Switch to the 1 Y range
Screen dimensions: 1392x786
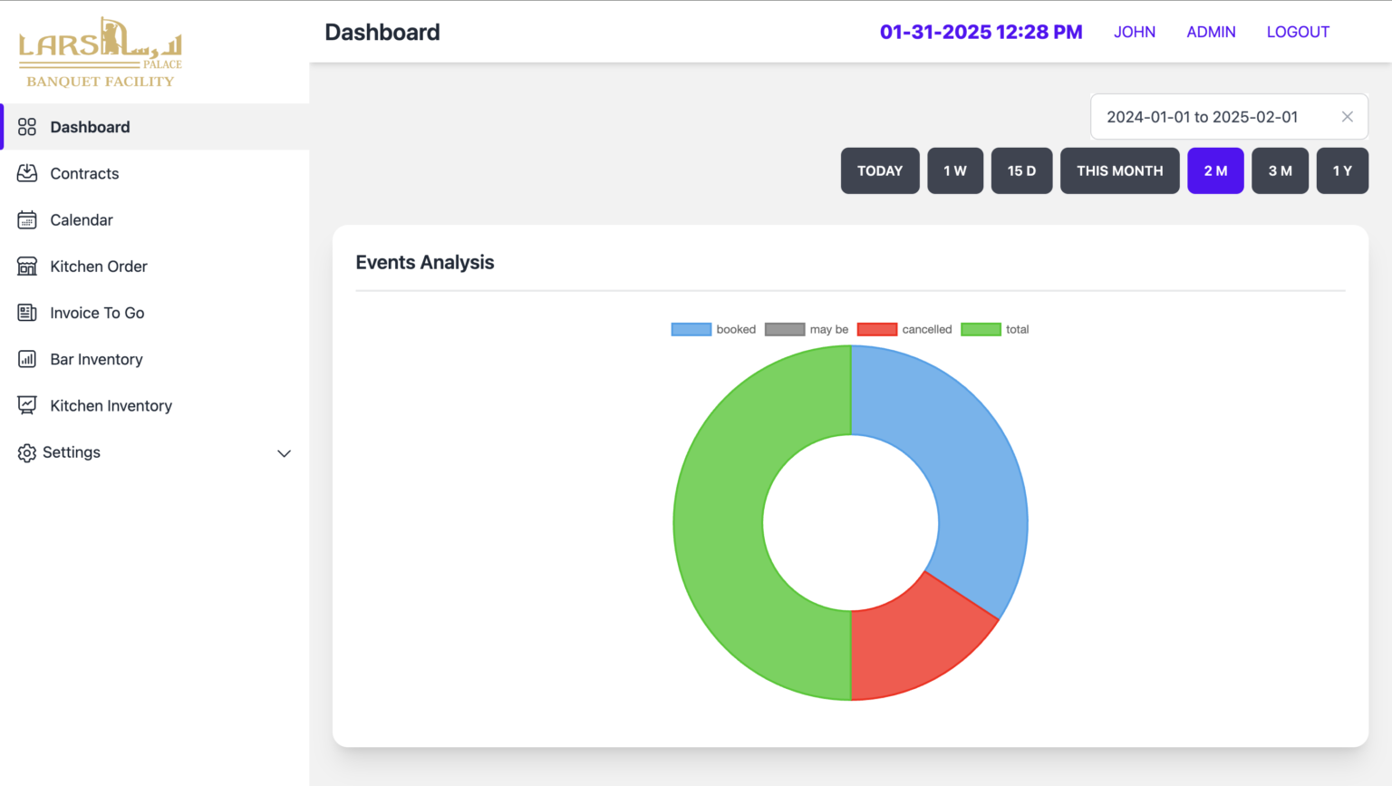(x=1342, y=170)
